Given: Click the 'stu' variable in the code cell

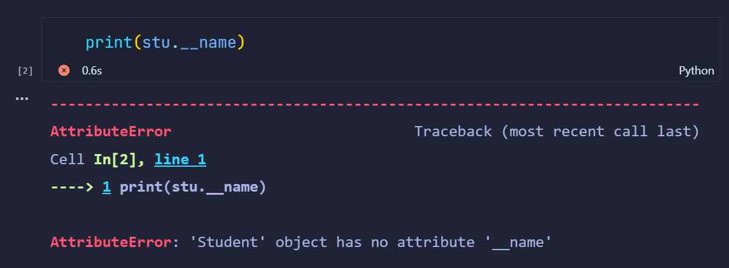Looking at the screenshot, I should pyautogui.click(x=154, y=43).
